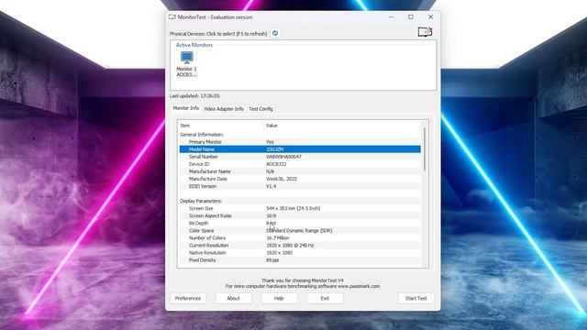Screen dimensions: 587x330
Task: Select the Manufacturer Name row
Action: point(300,171)
